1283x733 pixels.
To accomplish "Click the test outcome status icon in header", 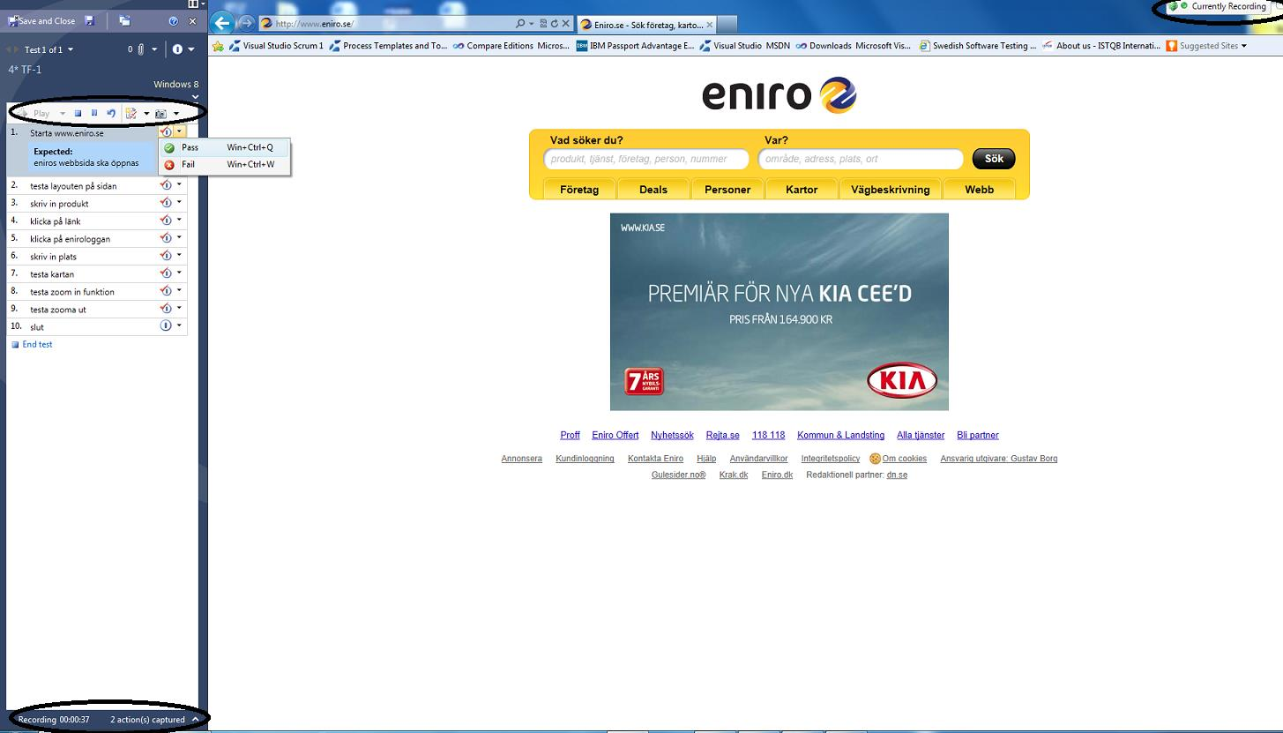I will point(177,49).
